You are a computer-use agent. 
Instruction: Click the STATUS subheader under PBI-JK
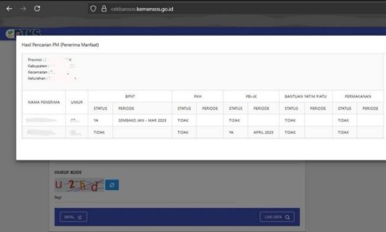coord(236,109)
